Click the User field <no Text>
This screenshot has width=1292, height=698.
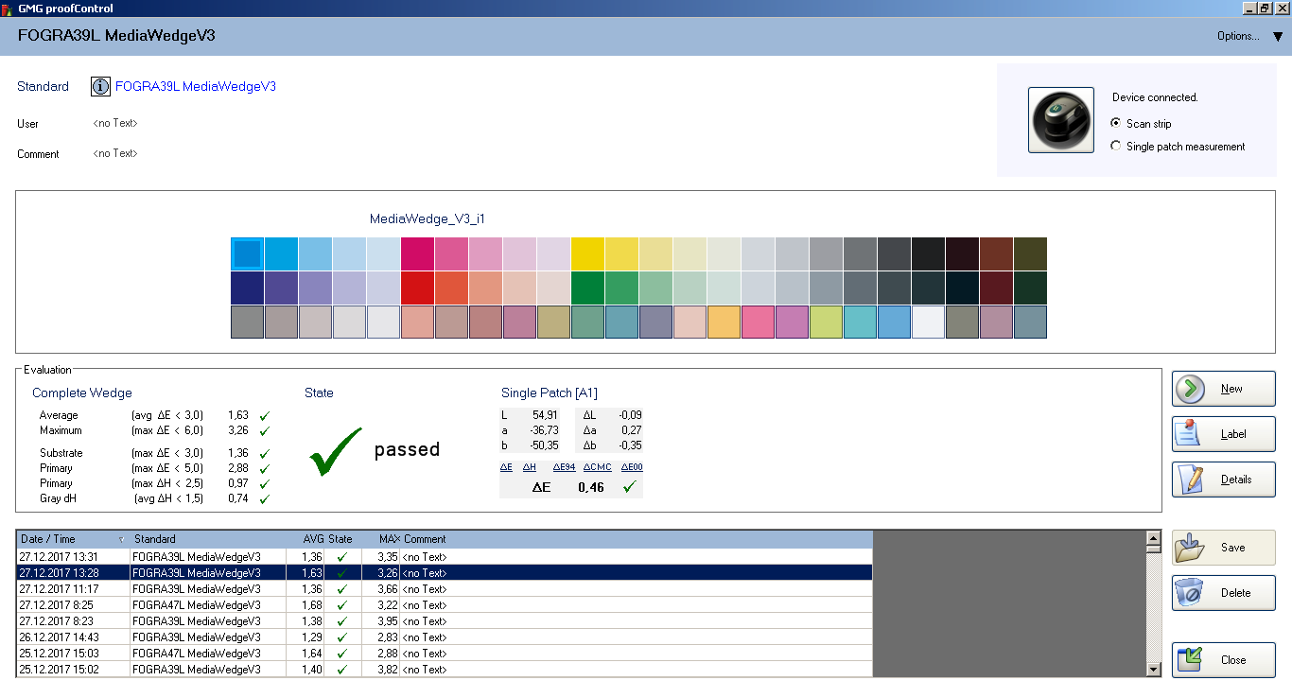[x=115, y=123]
